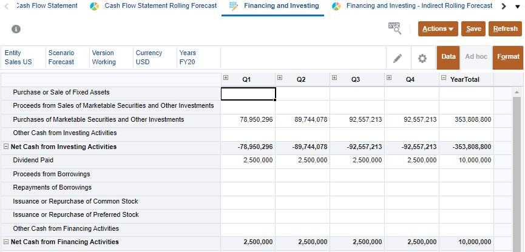Click the Refresh button
The width and height of the screenshot is (525, 252).
point(505,28)
